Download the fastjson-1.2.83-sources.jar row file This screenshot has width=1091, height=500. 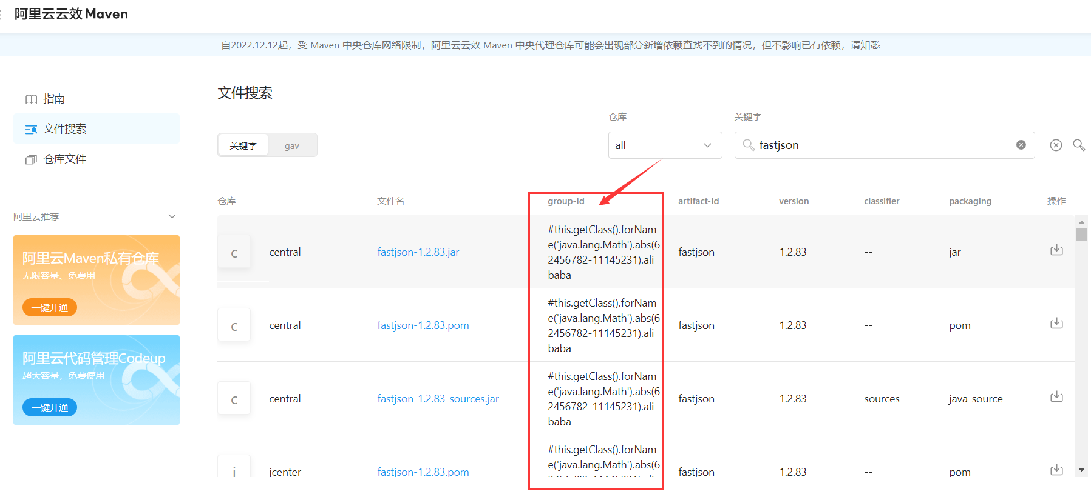(x=1056, y=396)
